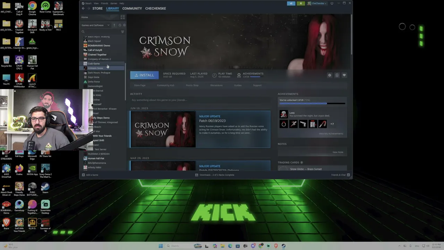Select Days Gone in the library list
The height and width of the screenshot is (250, 444).
coord(93,77)
